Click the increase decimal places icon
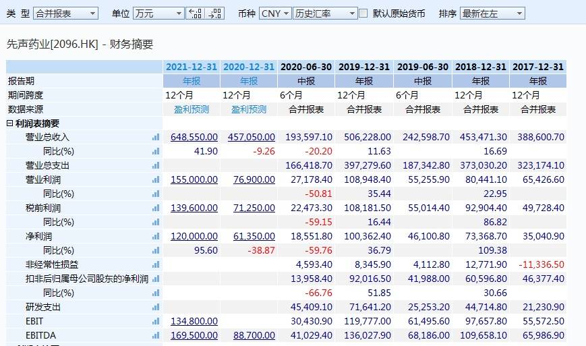586x346 pixels. pyautogui.click(x=195, y=13)
